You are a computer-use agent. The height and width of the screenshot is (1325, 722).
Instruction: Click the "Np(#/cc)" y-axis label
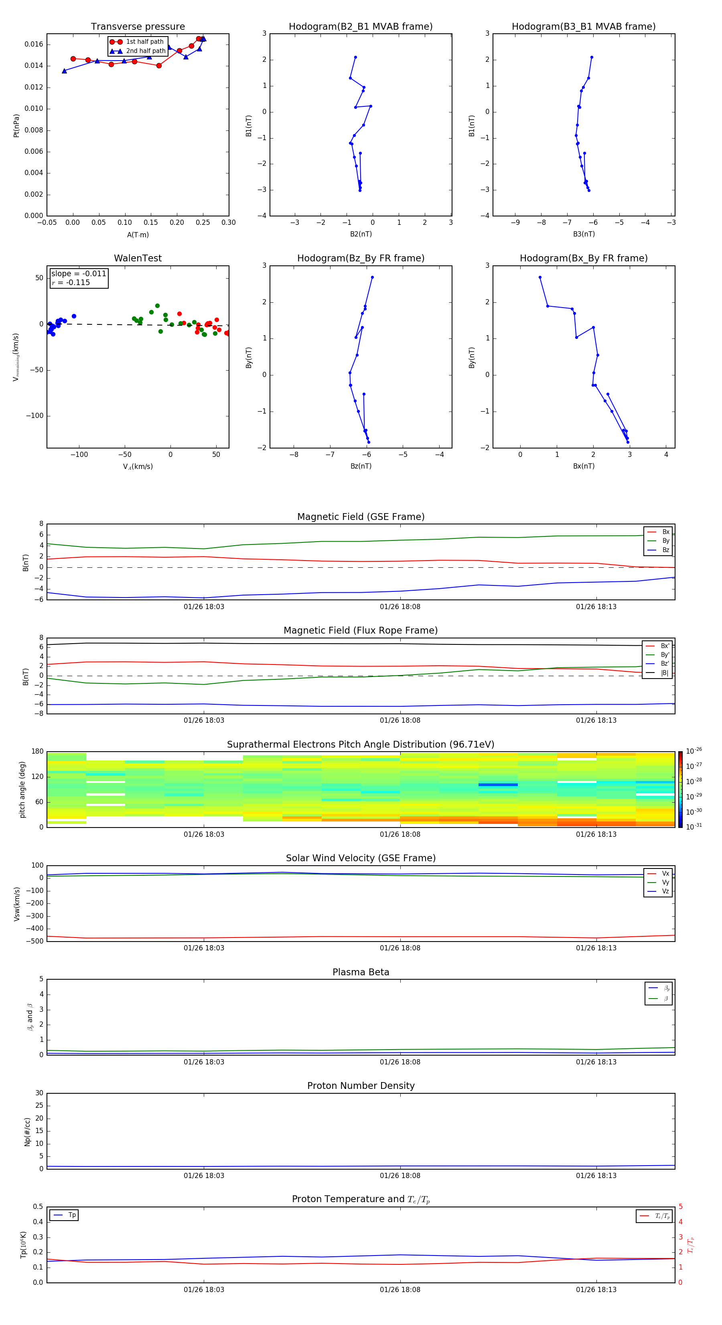click(27, 1131)
